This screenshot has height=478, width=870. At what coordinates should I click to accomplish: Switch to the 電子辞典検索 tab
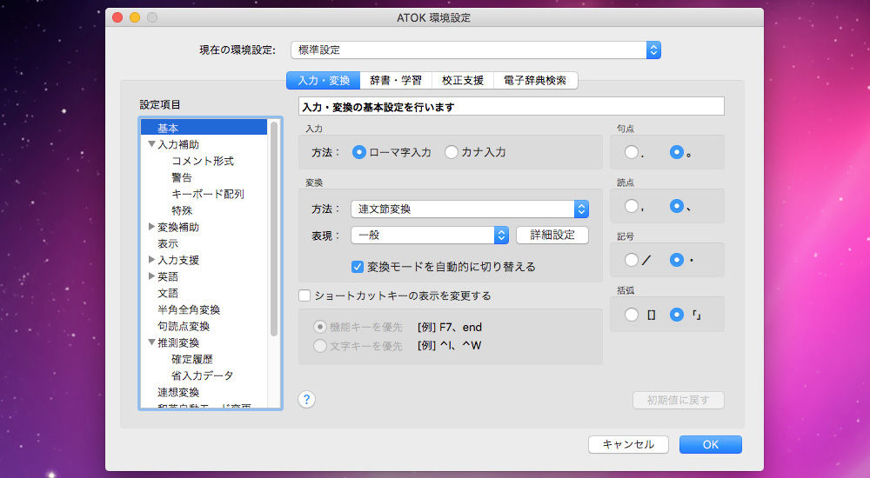tap(535, 81)
